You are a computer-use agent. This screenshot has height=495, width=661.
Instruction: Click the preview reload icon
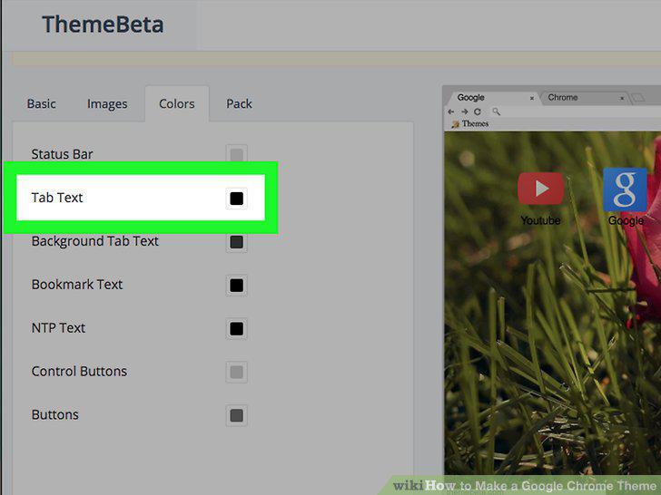click(x=478, y=112)
